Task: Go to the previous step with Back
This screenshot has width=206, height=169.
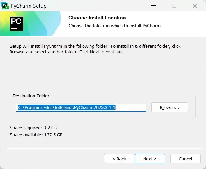Action: (x=119, y=159)
